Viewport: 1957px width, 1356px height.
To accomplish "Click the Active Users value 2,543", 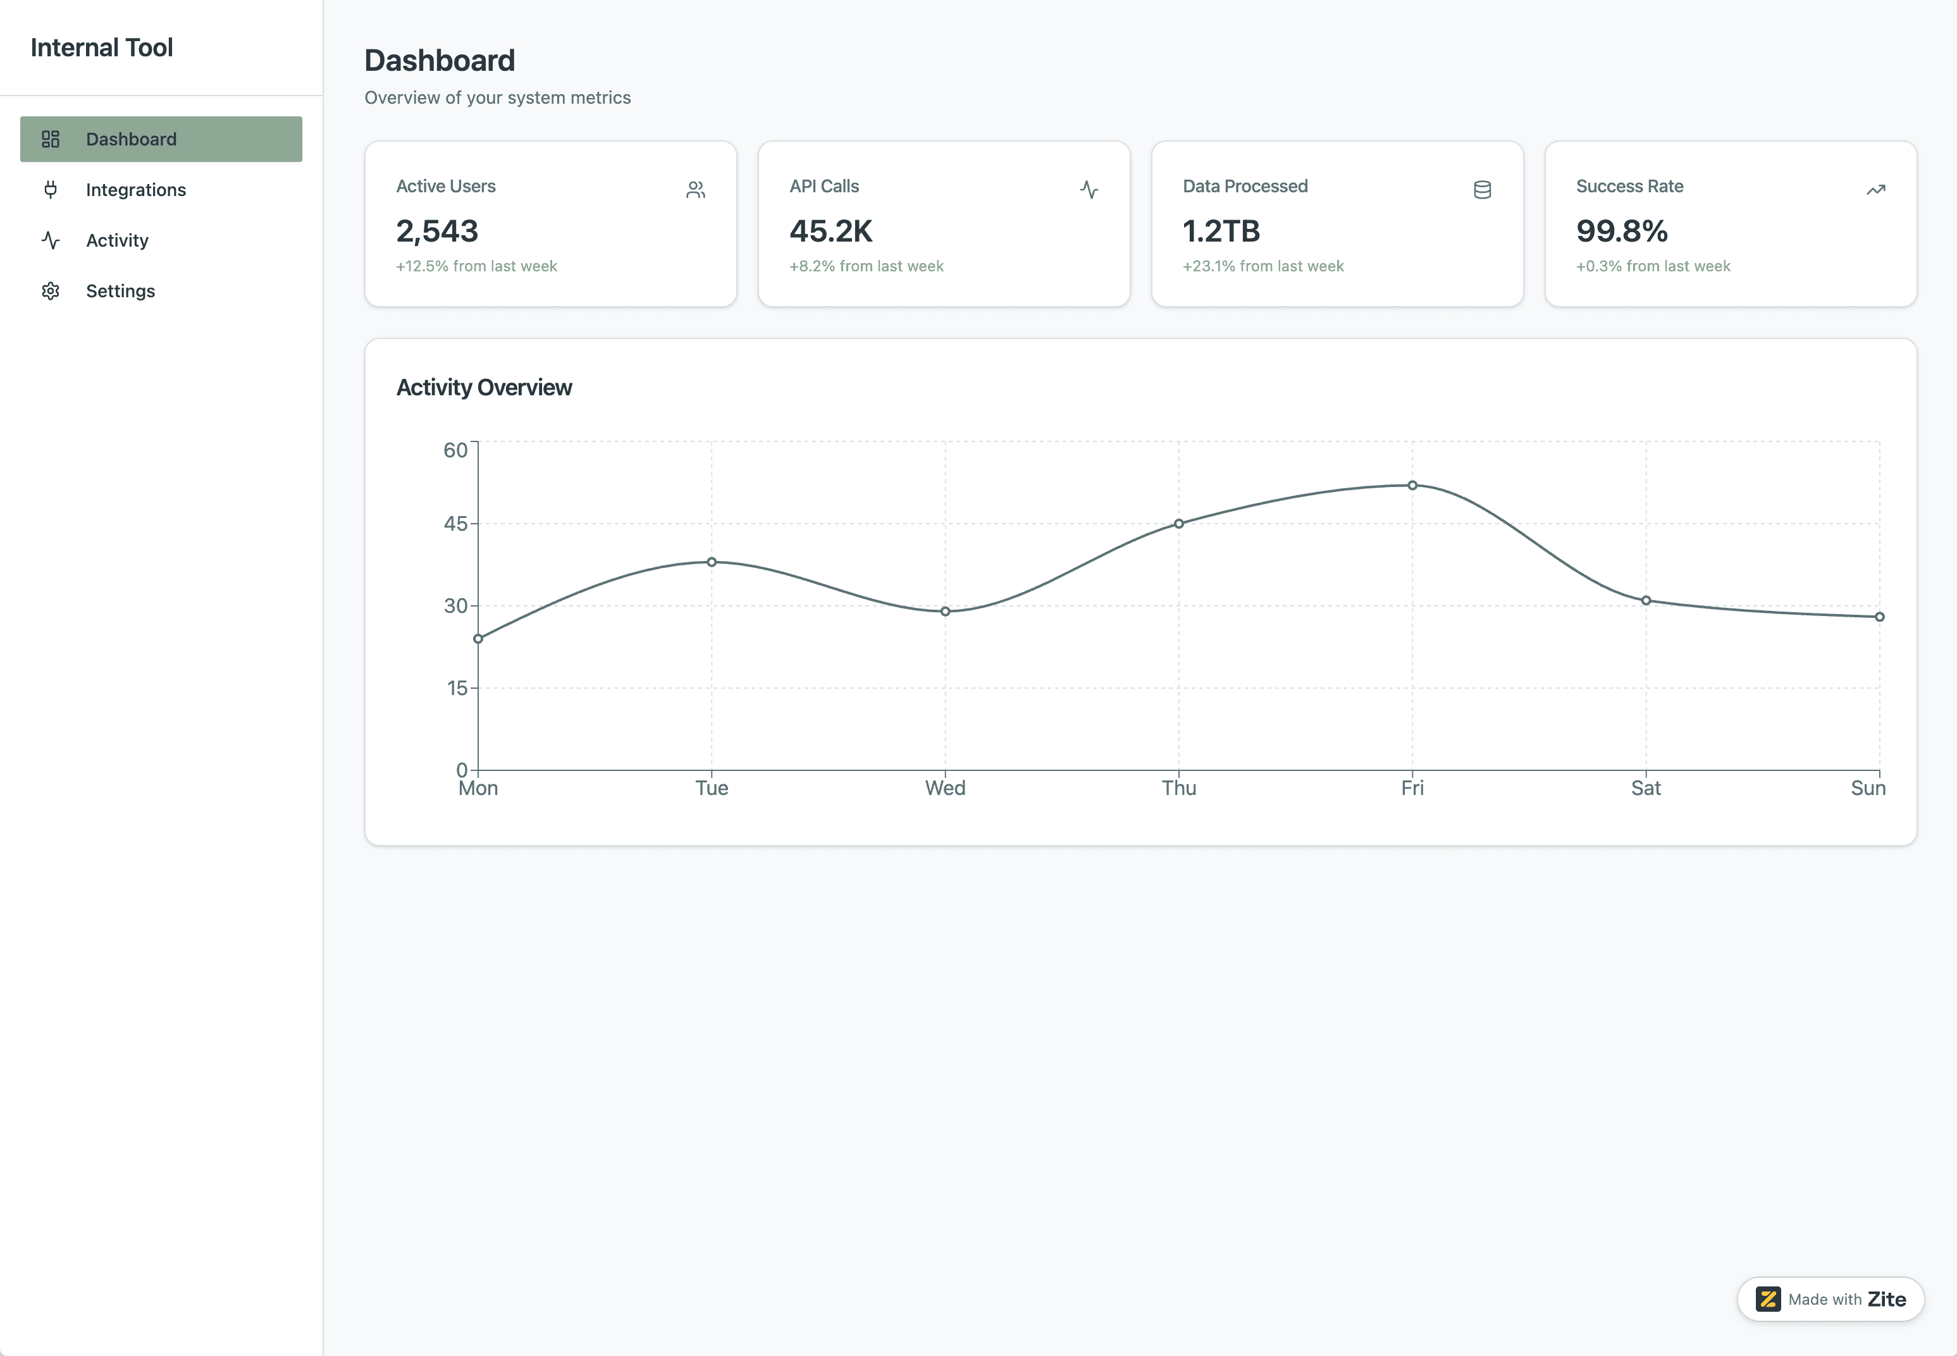I will (437, 231).
